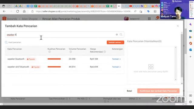Sort by Per Klik column arrows
194x109 pixels.
click(89, 99)
